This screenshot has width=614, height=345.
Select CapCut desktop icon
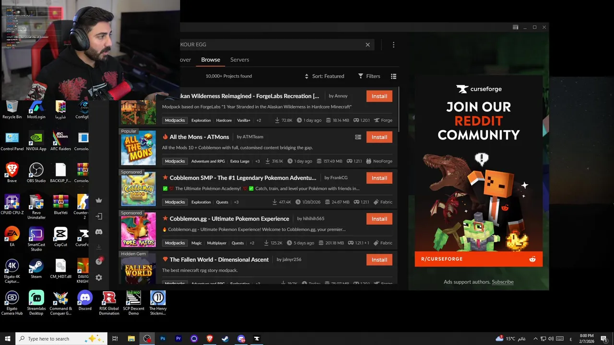coord(60,237)
